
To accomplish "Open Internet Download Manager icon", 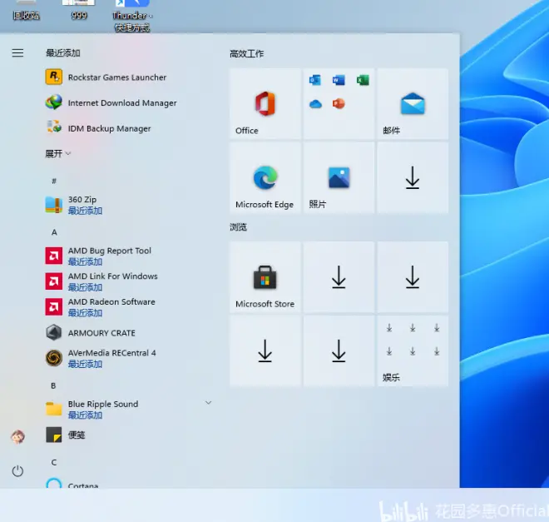I will coord(54,102).
